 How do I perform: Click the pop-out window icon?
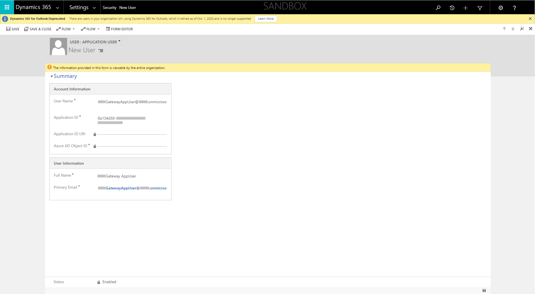(522, 29)
